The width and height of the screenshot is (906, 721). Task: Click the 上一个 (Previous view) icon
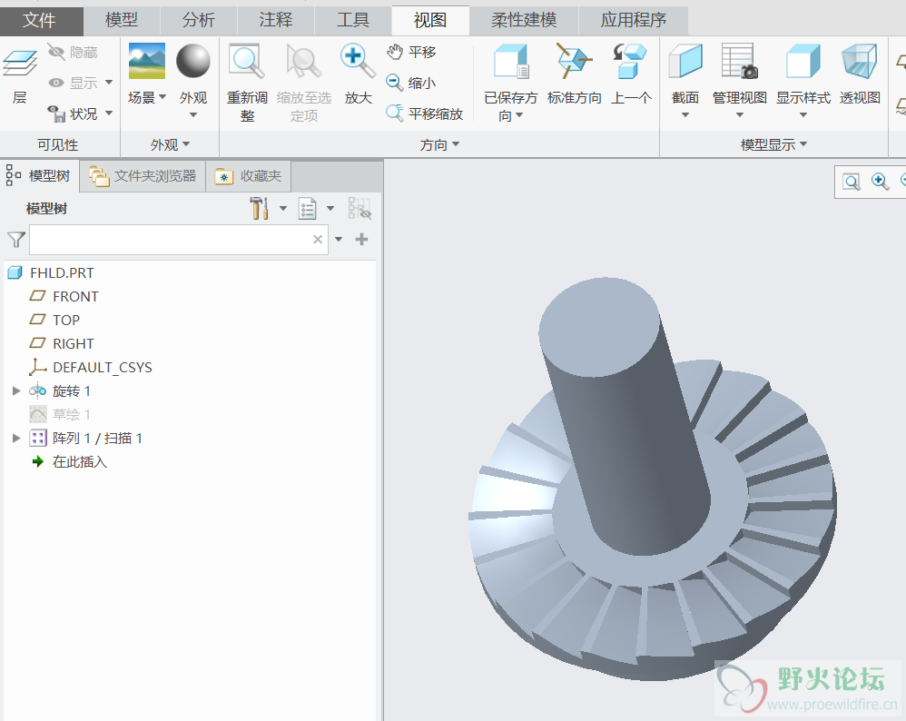(630, 61)
